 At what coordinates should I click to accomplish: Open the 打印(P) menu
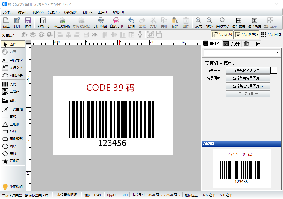pos(88,12)
